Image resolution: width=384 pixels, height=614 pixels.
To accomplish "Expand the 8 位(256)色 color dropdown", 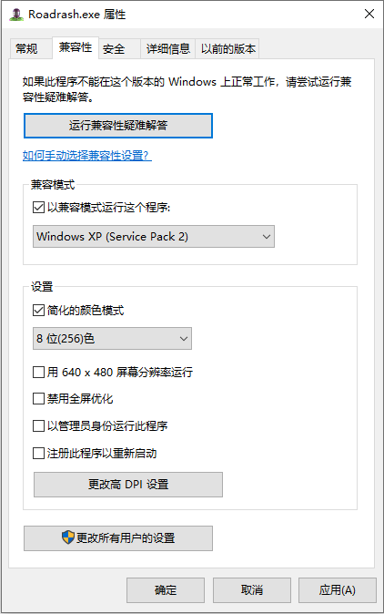I will pyautogui.click(x=112, y=338).
